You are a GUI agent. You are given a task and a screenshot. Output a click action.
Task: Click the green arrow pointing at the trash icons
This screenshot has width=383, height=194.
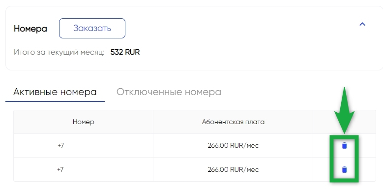(344, 111)
